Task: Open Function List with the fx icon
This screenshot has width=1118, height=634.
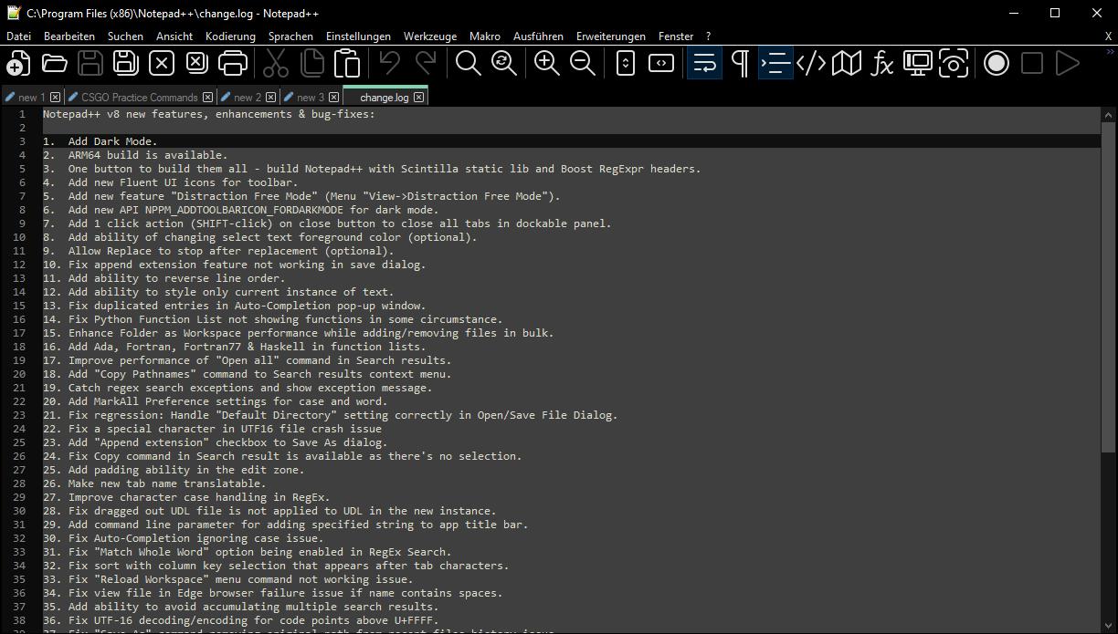Action: coord(882,63)
